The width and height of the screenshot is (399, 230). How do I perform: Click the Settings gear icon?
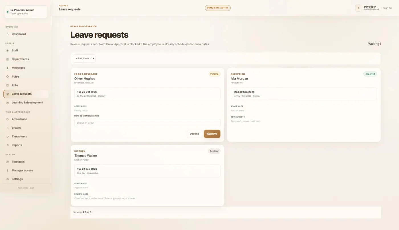pos(7,179)
